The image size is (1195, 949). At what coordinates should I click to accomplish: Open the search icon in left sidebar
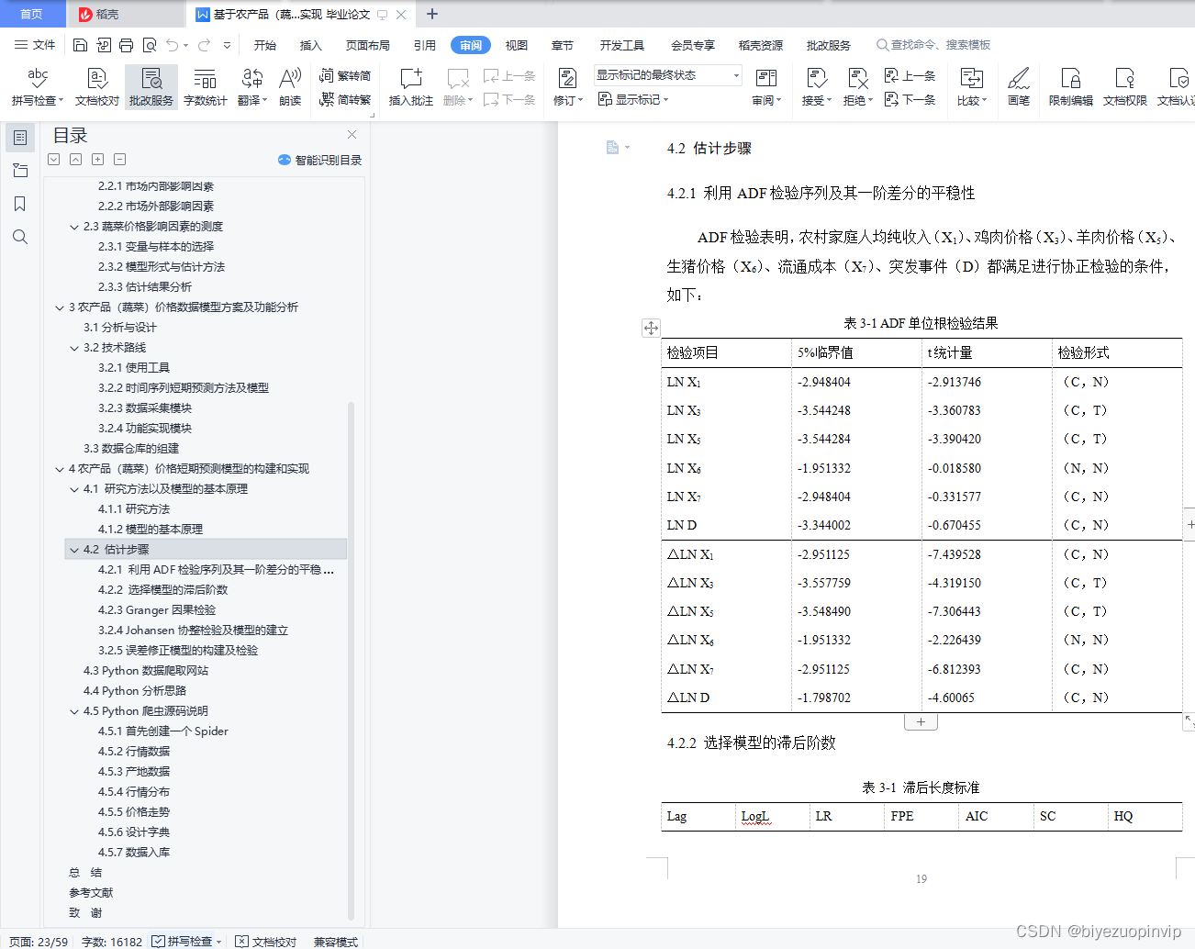(20, 237)
